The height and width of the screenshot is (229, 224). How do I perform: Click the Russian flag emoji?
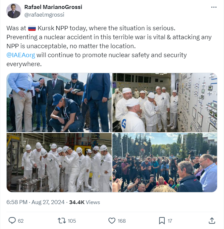(x=32, y=28)
